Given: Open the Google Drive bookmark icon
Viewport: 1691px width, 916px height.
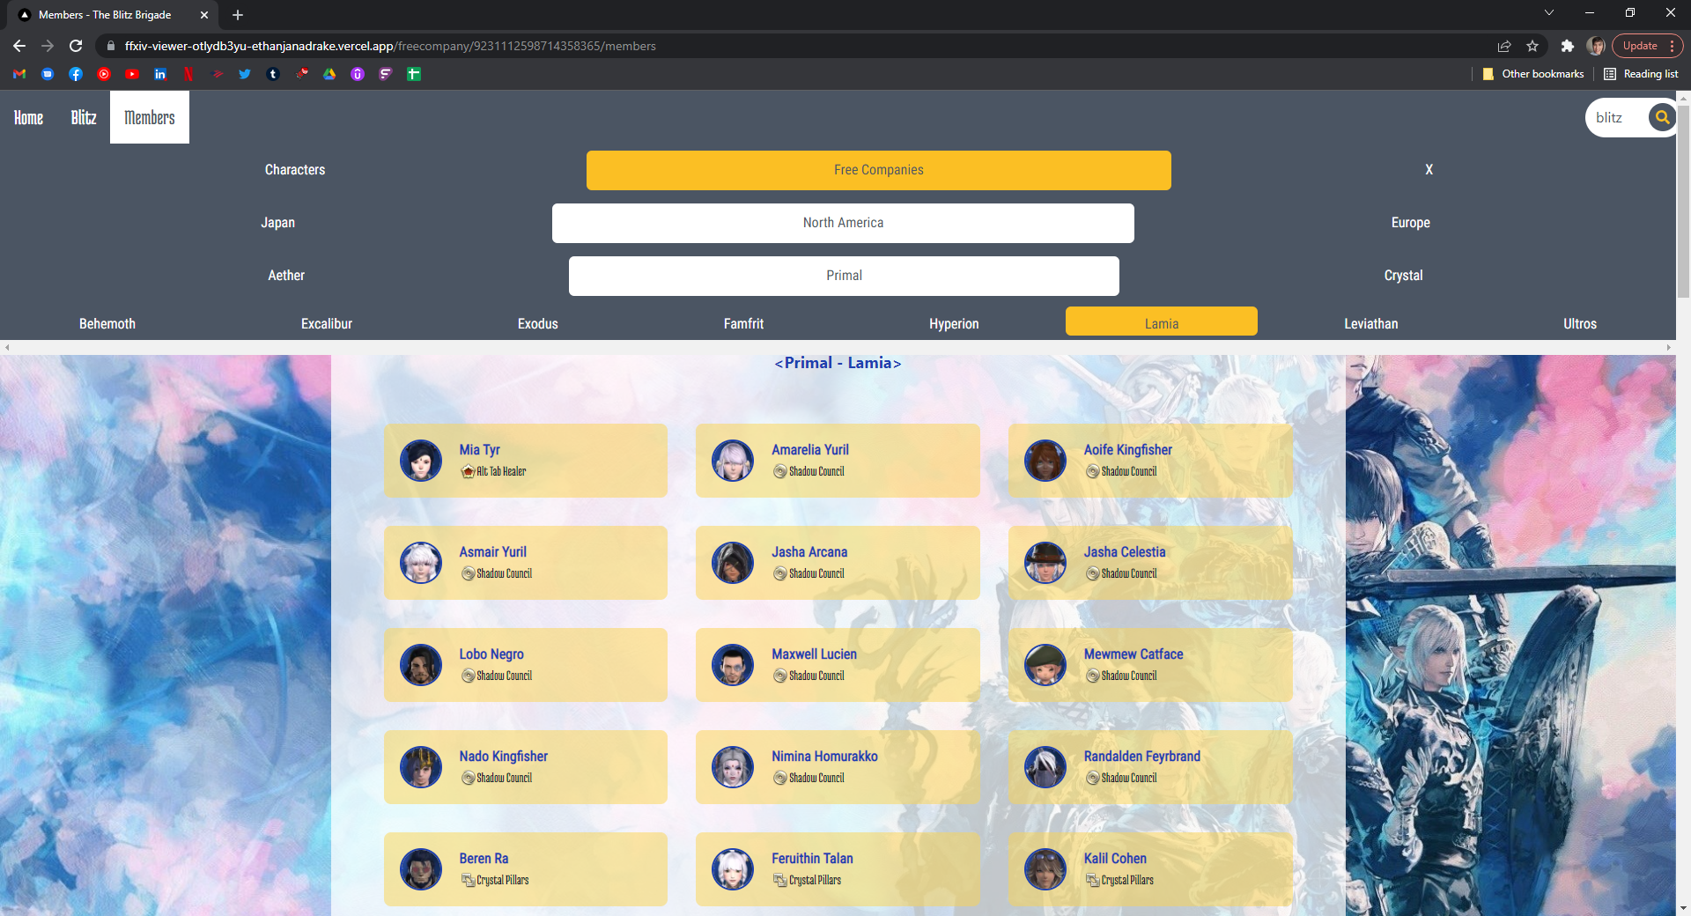Looking at the screenshot, I should (x=329, y=74).
